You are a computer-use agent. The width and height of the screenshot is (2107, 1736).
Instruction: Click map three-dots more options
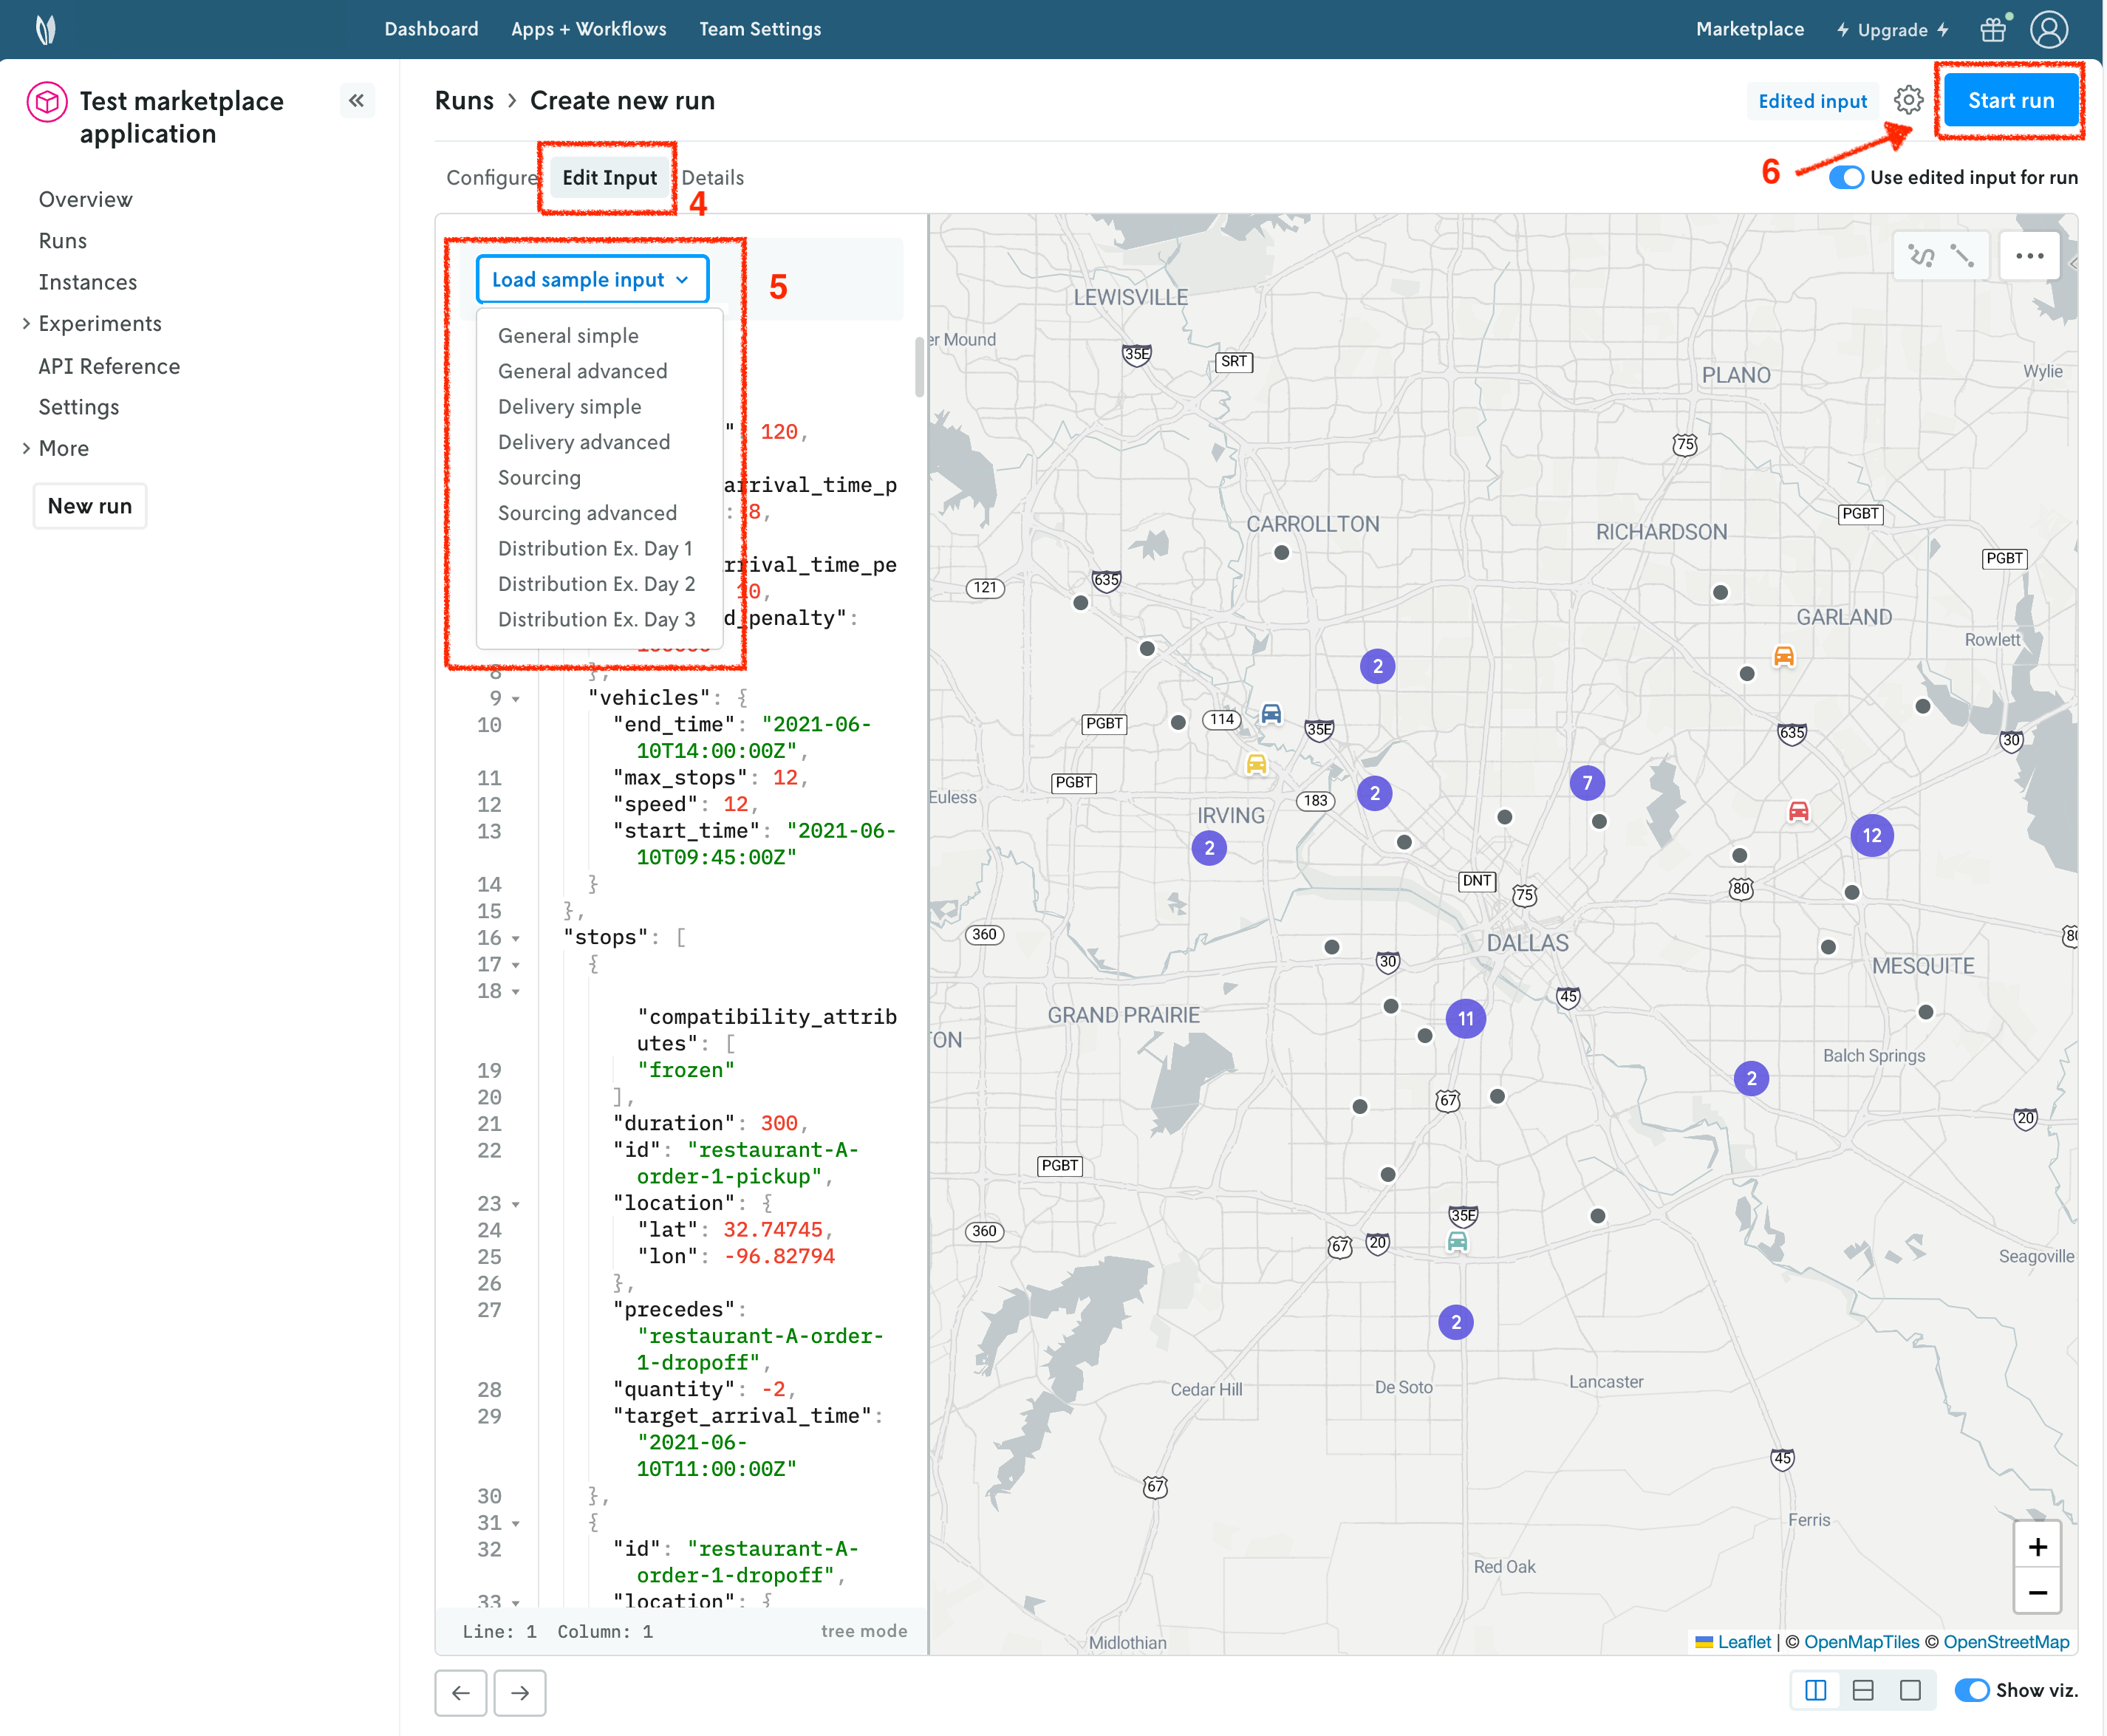tap(2029, 256)
